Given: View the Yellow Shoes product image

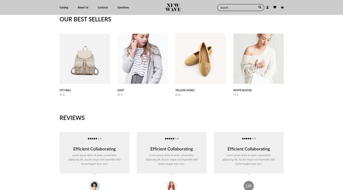Looking at the screenshot, I should point(201,58).
